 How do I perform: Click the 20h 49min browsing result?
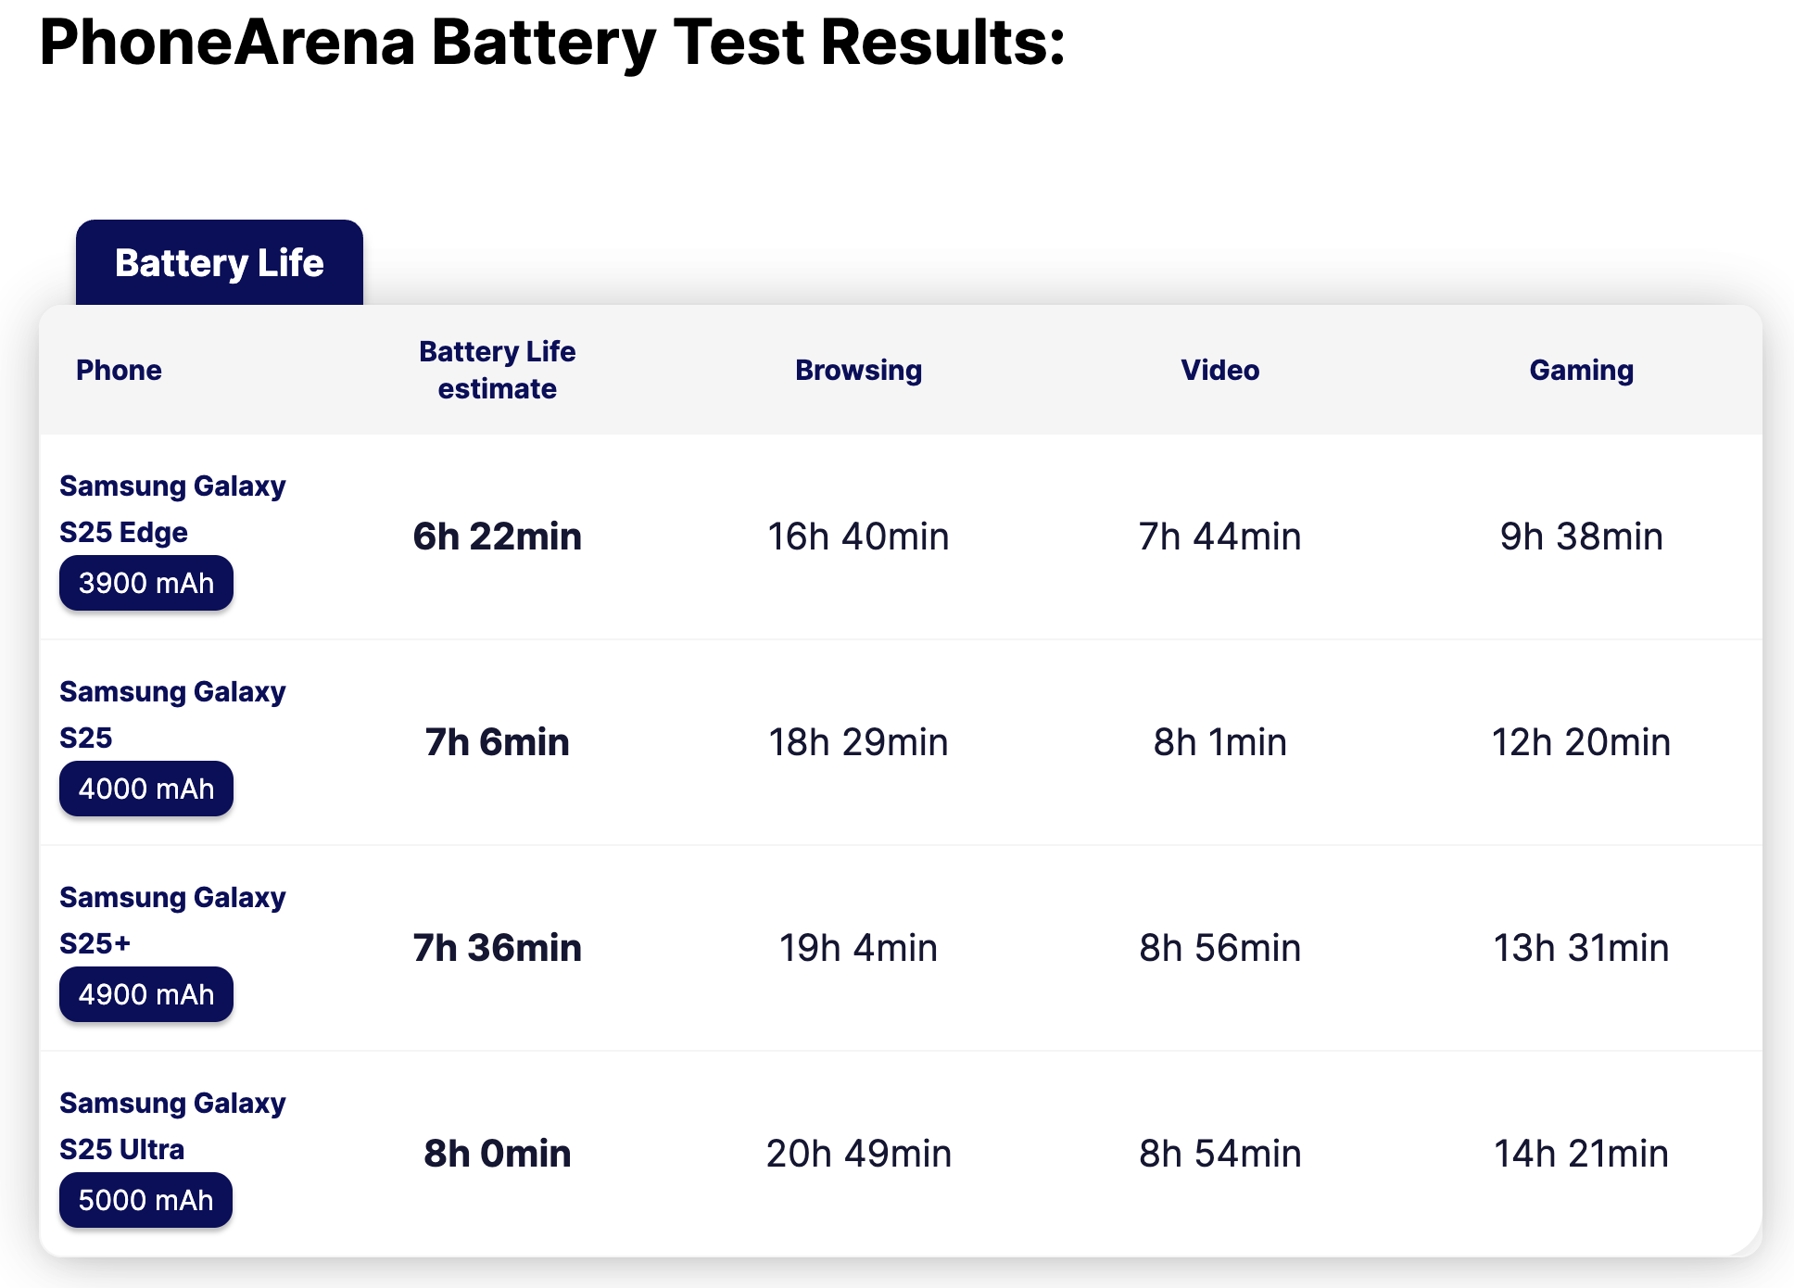coord(858,1154)
